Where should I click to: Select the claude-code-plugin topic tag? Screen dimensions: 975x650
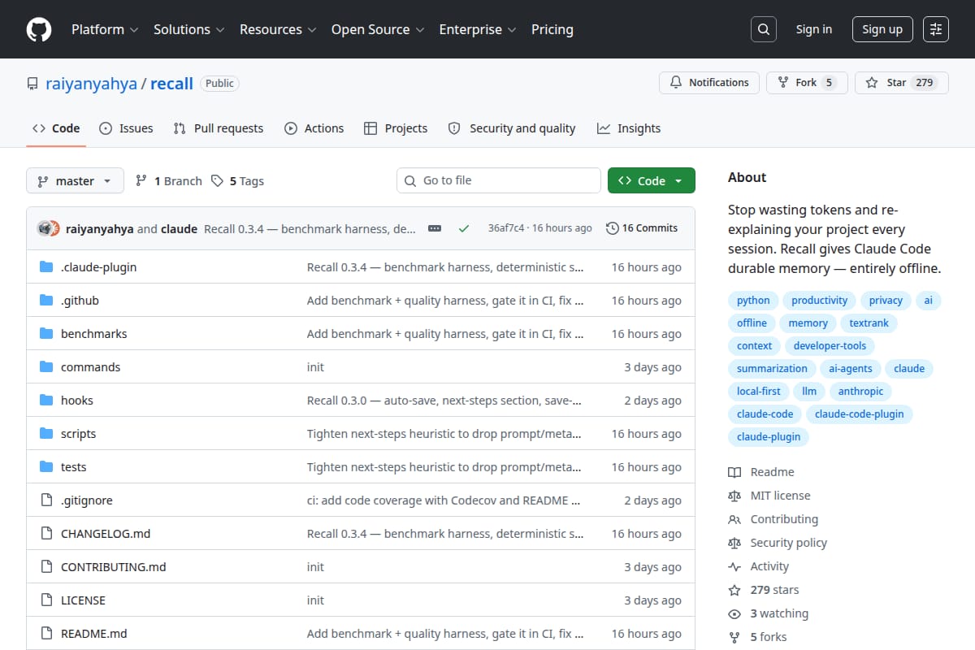859,414
